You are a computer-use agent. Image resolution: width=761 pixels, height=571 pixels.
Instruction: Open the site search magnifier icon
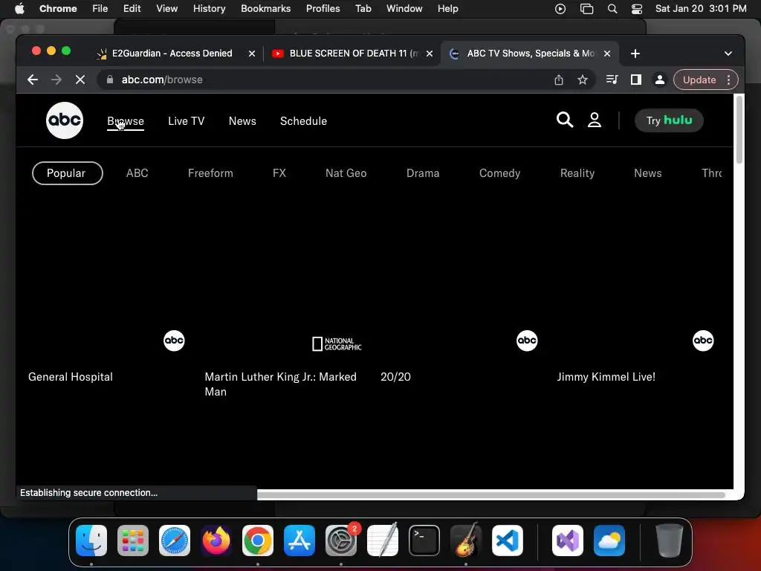coord(565,120)
